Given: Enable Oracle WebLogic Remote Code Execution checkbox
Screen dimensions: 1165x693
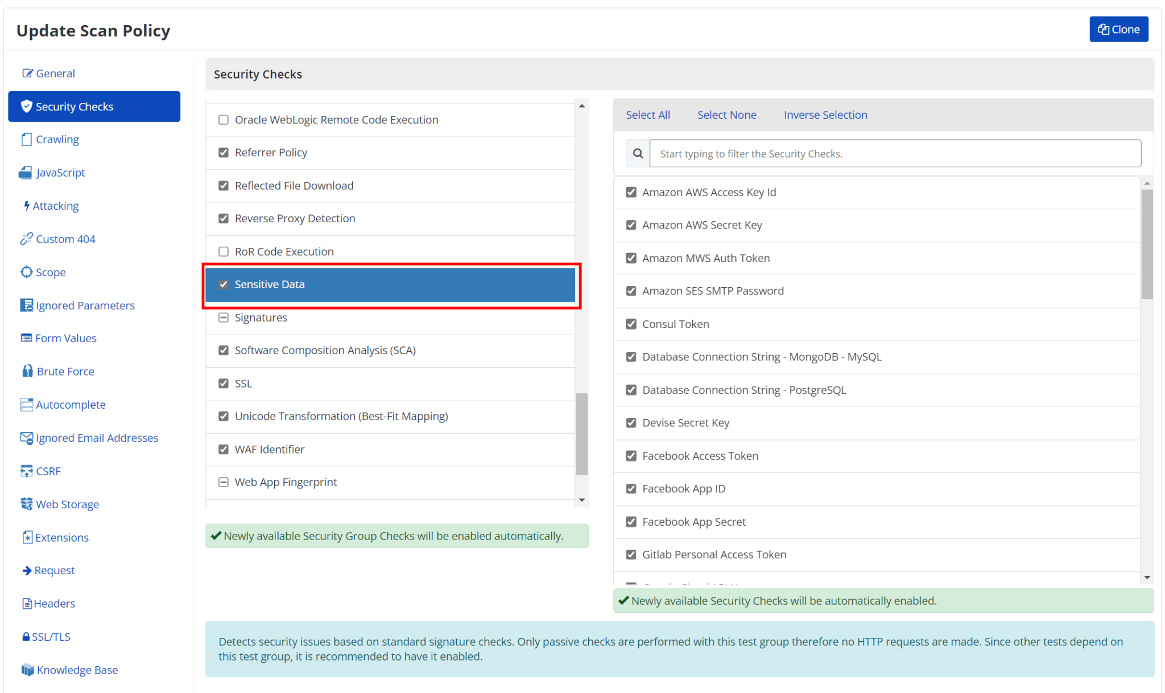Looking at the screenshot, I should (224, 120).
